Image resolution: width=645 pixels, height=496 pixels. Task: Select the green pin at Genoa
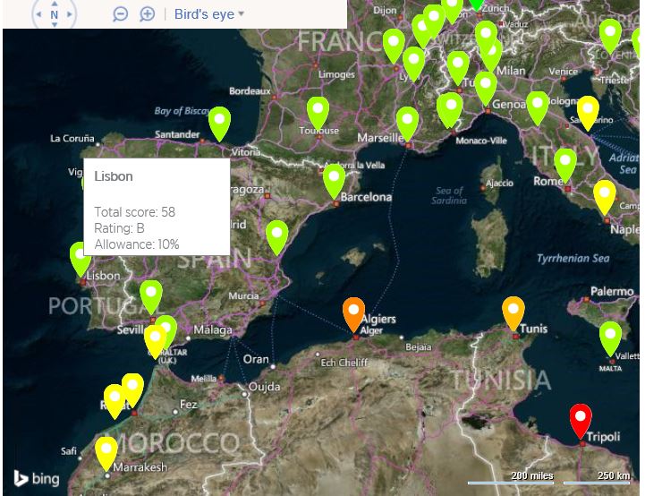(x=485, y=86)
